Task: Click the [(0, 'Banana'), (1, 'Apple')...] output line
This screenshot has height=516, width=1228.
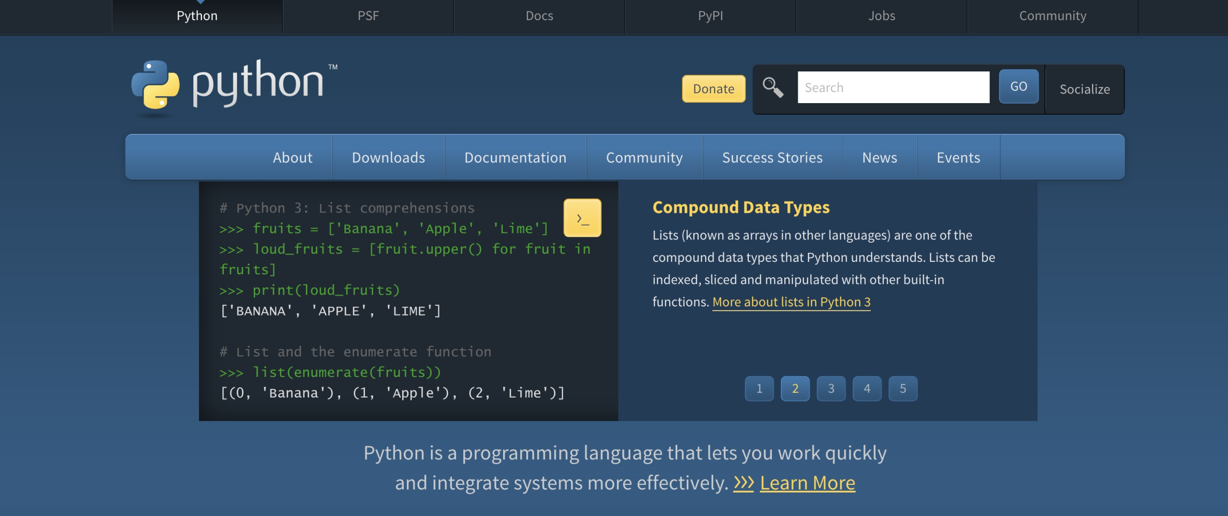Action: pyautogui.click(x=392, y=393)
